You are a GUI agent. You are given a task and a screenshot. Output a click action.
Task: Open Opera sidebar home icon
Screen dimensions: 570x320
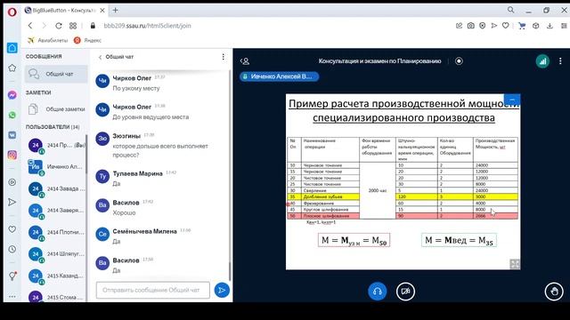coord(12,48)
